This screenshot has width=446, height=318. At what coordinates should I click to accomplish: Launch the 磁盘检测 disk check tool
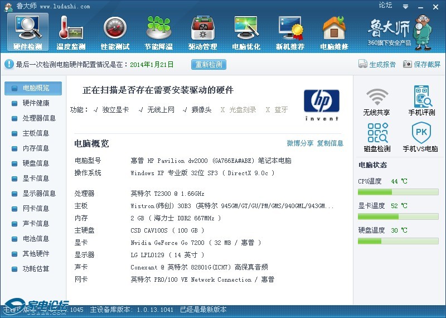pyautogui.click(x=376, y=138)
